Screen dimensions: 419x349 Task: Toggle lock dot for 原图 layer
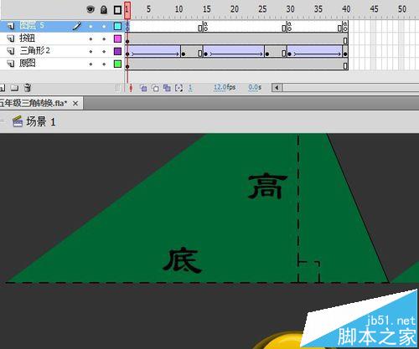[x=104, y=64]
